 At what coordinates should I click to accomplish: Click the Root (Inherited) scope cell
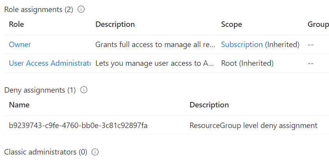tap(247, 63)
